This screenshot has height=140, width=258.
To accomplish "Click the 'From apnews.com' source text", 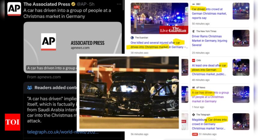I will click(x=44, y=77).
